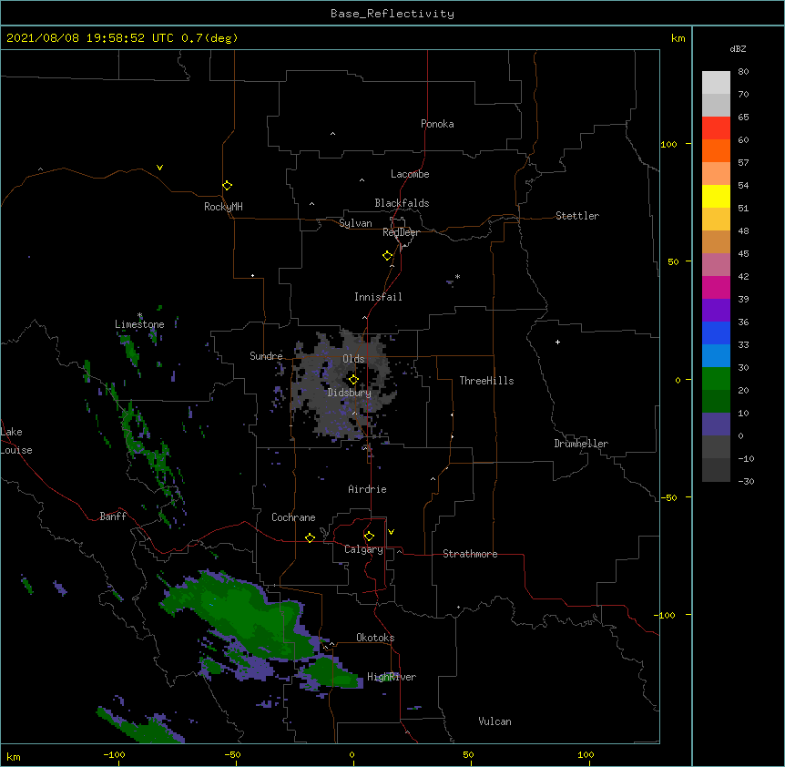Select the yellow diamond marker above Calgary label
The height and width of the screenshot is (767, 785).
click(x=369, y=536)
